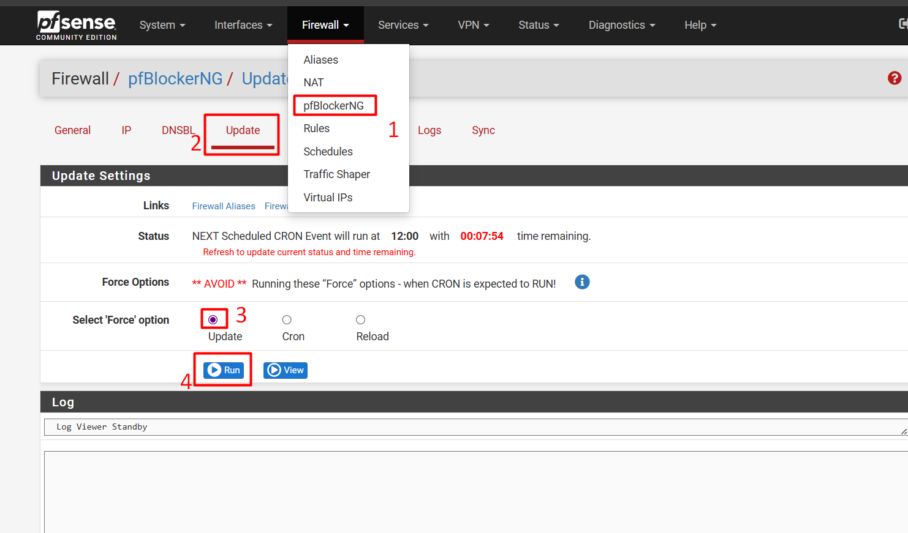
Task: Expand the System menu dropdown
Action: [x=162, y=25]
